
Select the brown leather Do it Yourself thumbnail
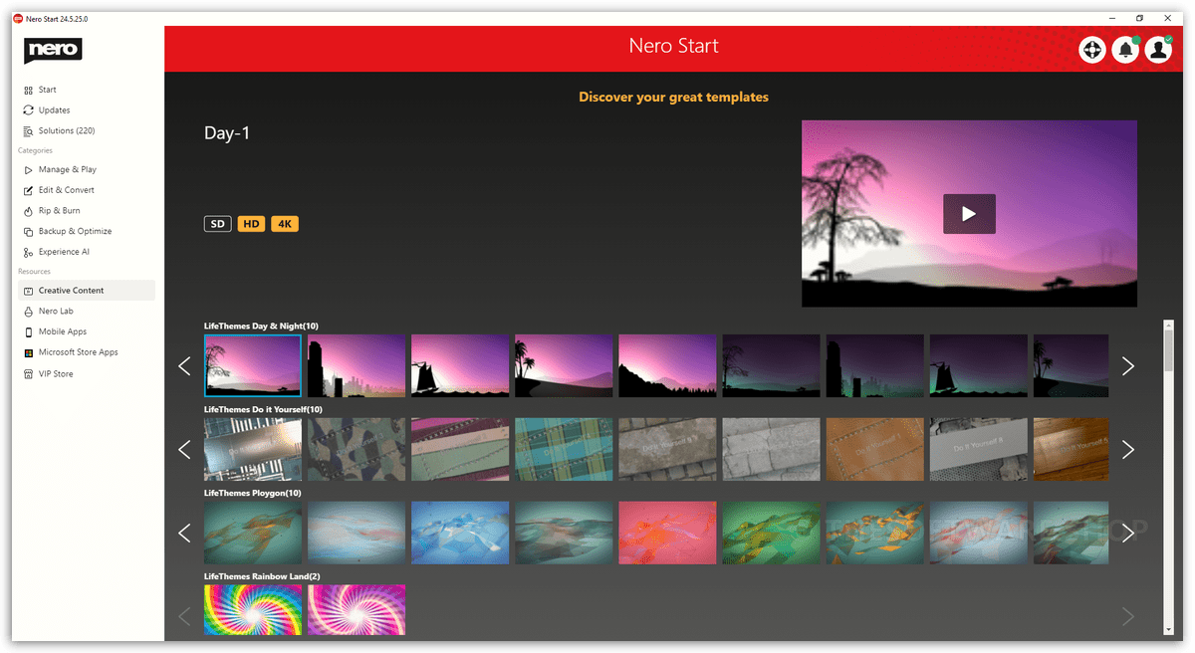(874, 450)
